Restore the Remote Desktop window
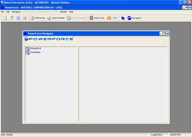The image size is (192, 137). pyautogui.click(x=185, y=2)
